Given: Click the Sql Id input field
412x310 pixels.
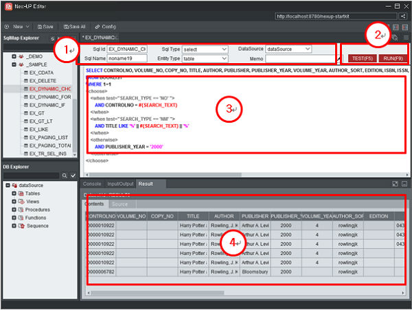Looking at the screenshot, I should click(127, 49).
